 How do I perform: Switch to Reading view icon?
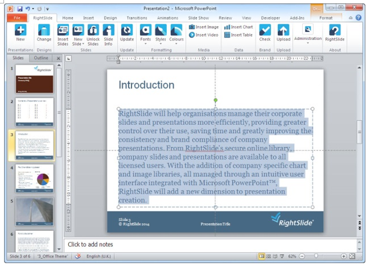(275, 256)
